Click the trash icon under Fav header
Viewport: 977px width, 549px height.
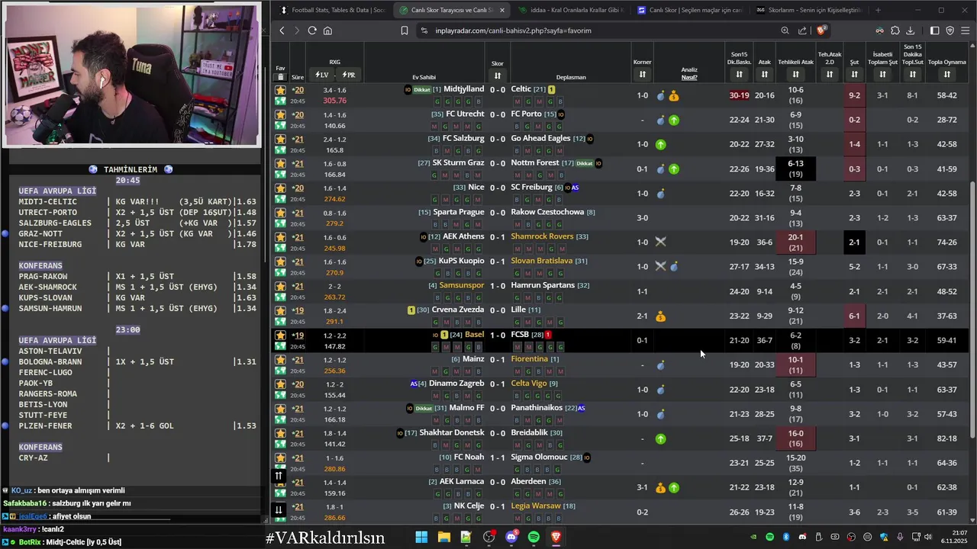click(x=280, y=77)
